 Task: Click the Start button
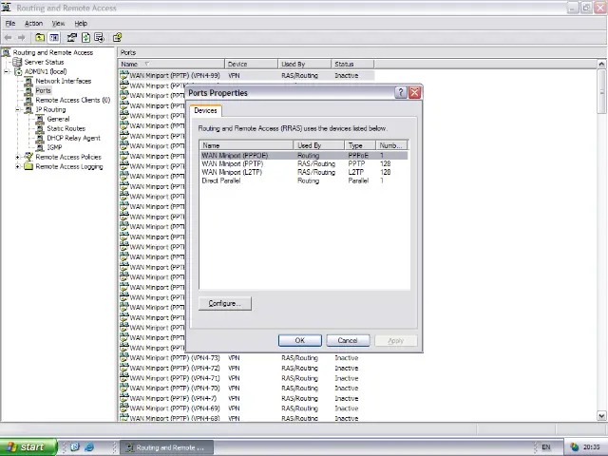(x=28, y=447)
